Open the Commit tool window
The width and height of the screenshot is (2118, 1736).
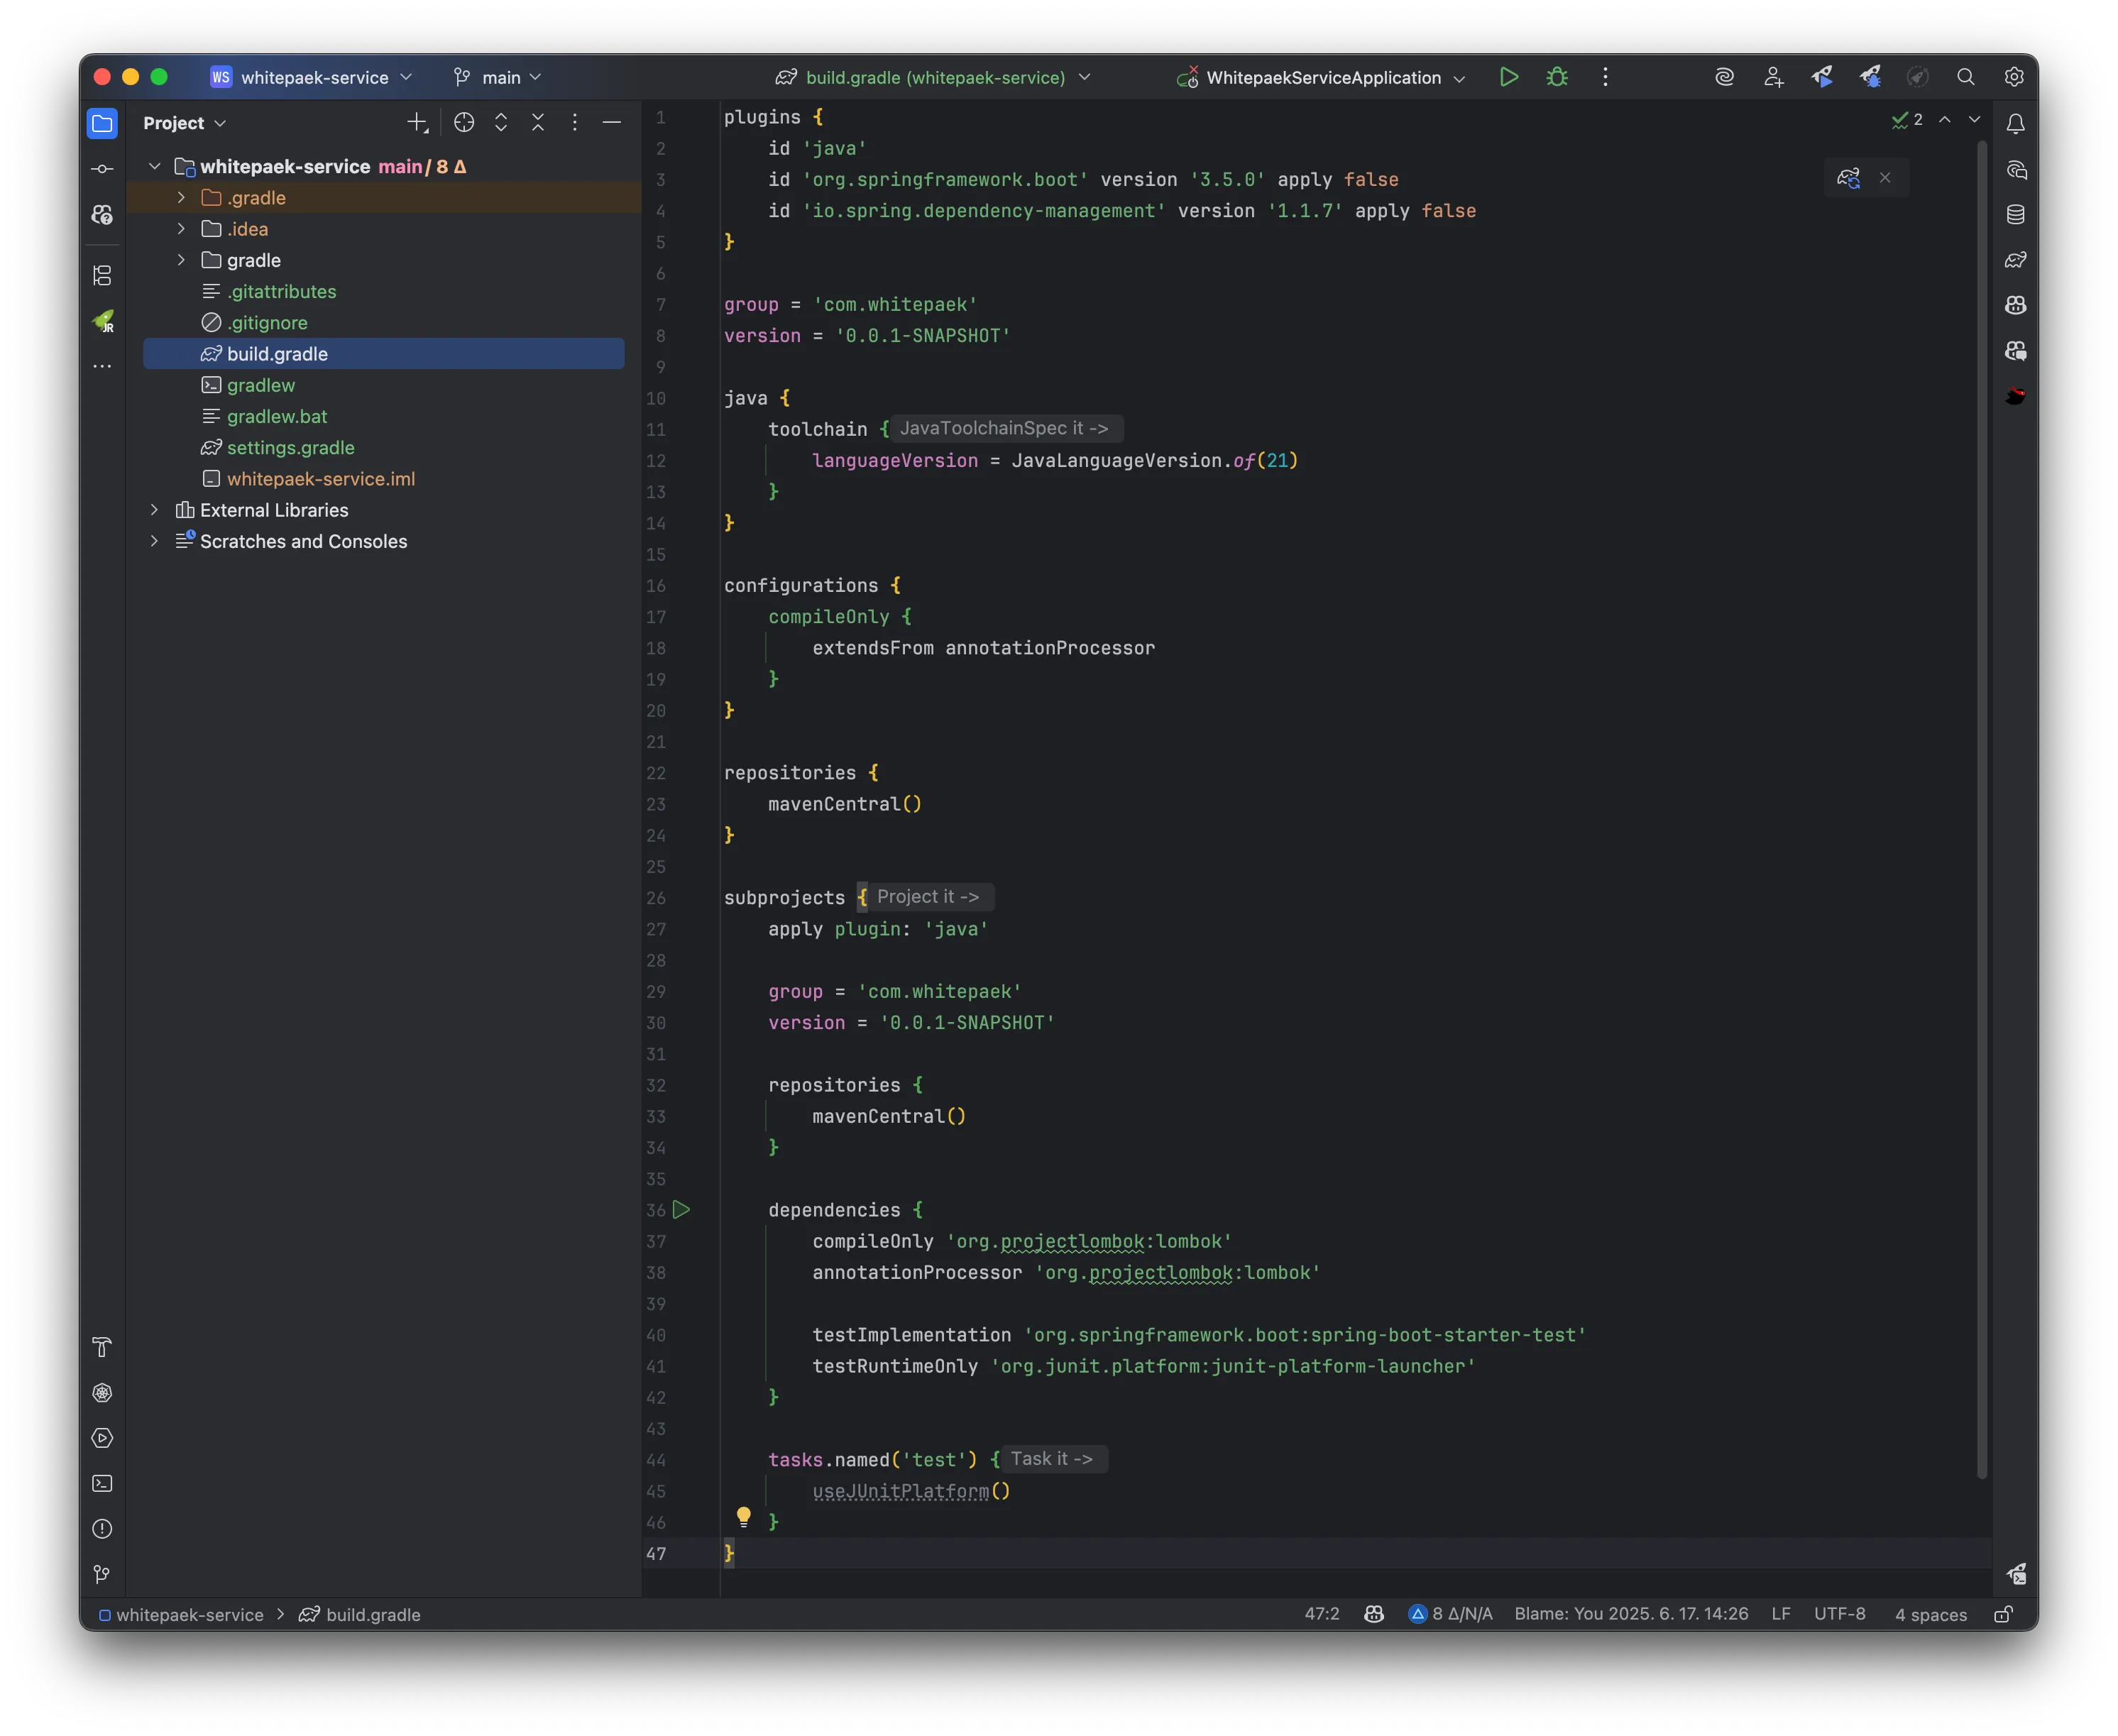click(102, 169)
